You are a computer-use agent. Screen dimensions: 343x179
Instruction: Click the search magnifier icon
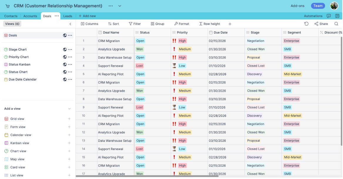pos(336,24)
